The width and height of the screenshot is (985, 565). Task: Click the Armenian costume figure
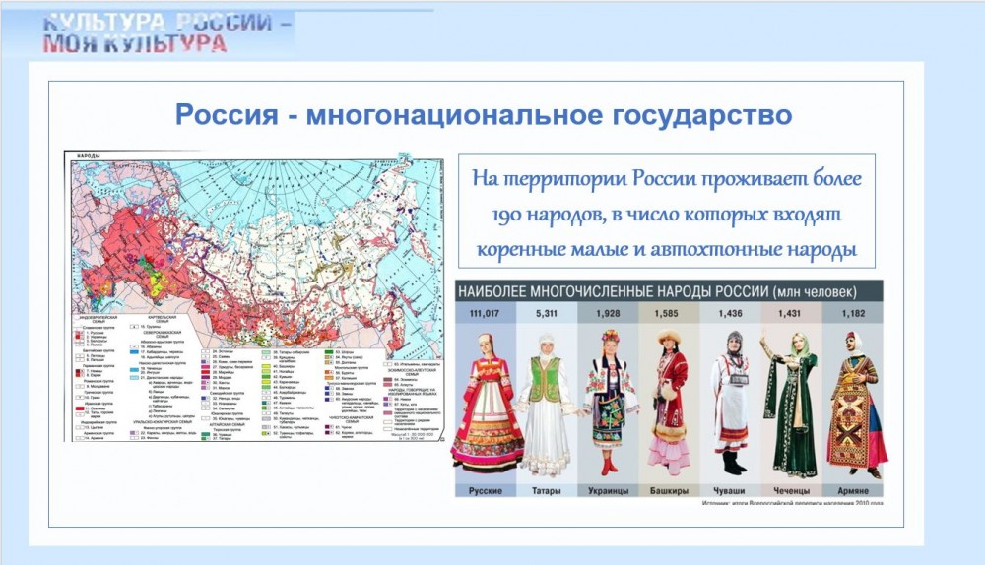pos(855,402)
